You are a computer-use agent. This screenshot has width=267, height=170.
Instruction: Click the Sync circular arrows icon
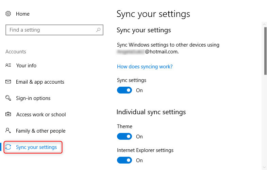[x=8, y=147]
